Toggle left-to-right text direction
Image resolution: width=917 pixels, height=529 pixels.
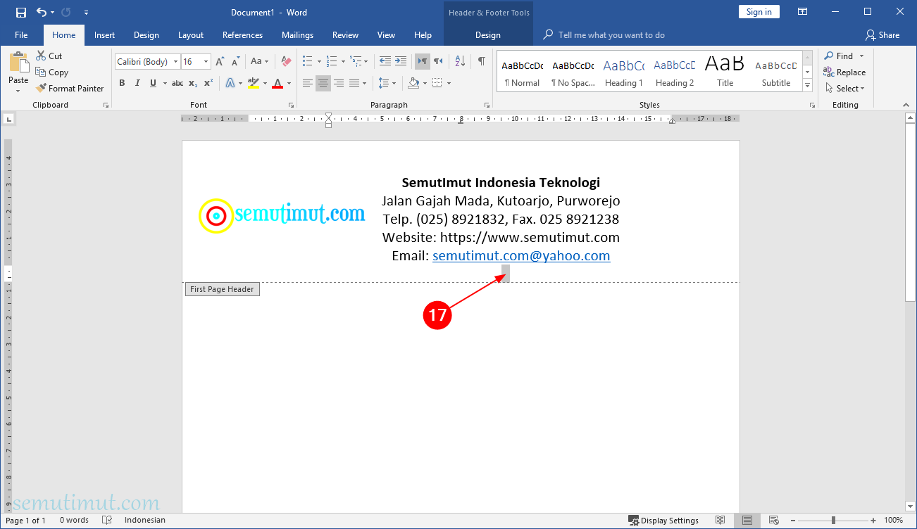(422, 61)
